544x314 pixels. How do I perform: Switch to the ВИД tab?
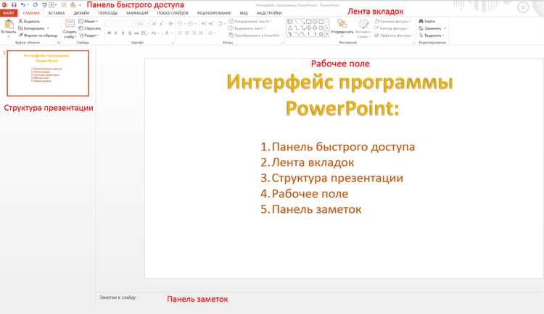244,13
